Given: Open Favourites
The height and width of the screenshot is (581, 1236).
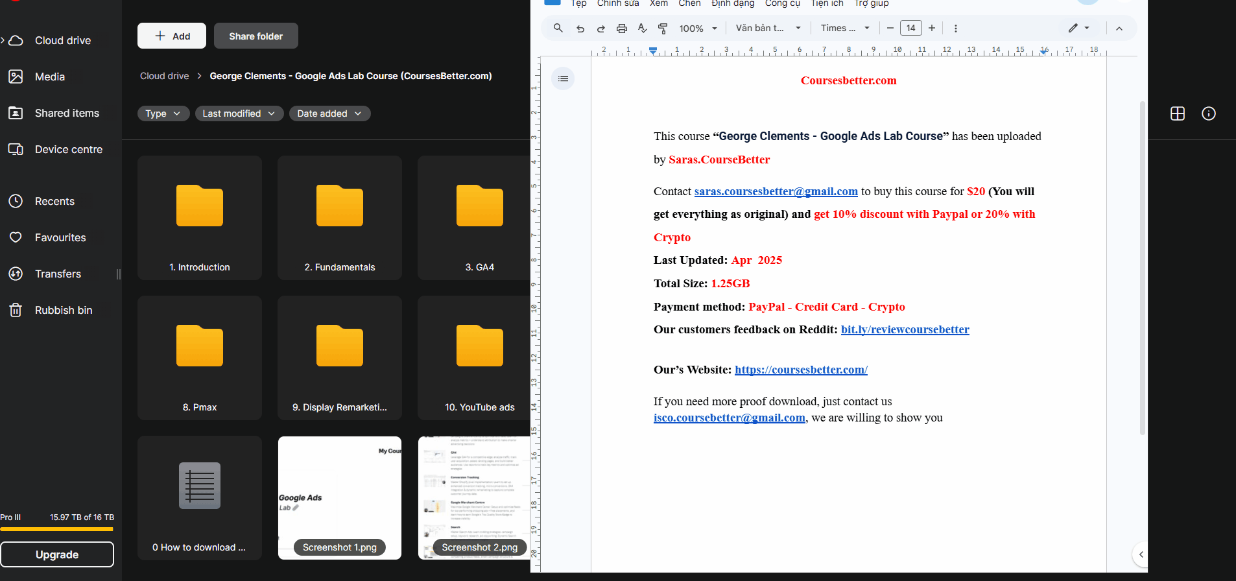Looking at the screenshot, I should (62, 237).
